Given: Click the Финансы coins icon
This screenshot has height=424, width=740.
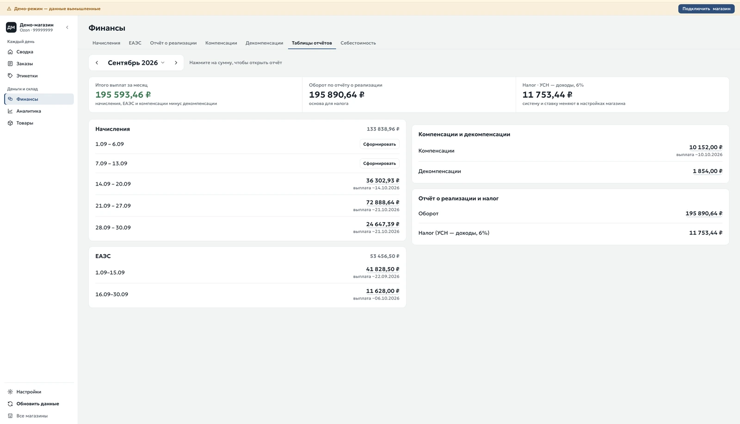Looking at the screenshot, I should click(10, 99).
